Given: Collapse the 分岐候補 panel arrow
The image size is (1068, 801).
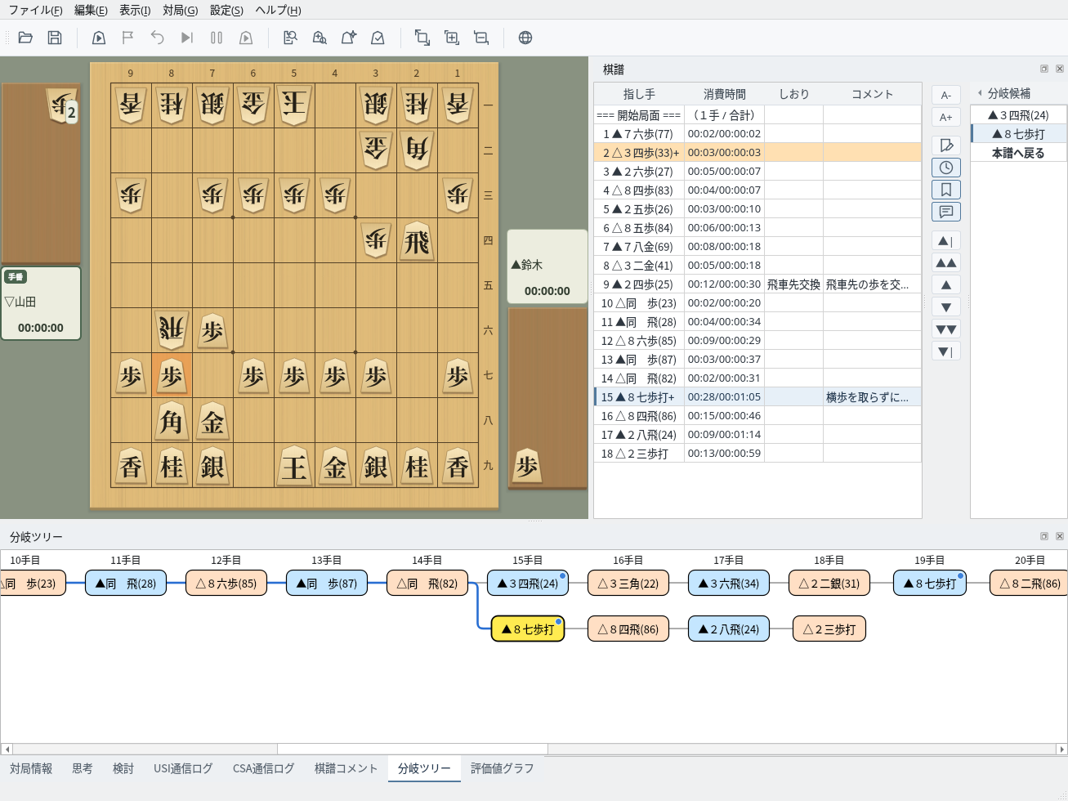Looking at the screenshot, I should point(979,93).
